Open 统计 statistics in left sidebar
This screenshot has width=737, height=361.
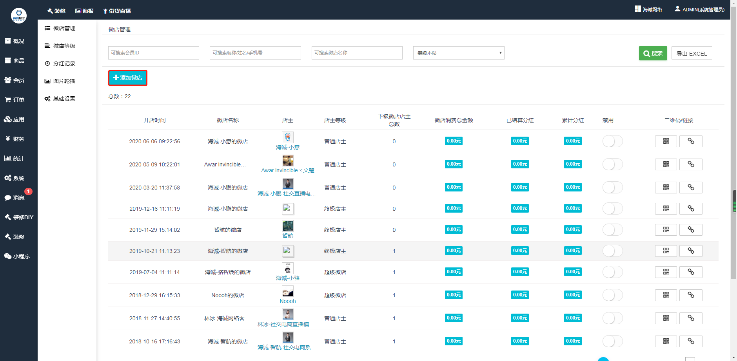point(15,159)
